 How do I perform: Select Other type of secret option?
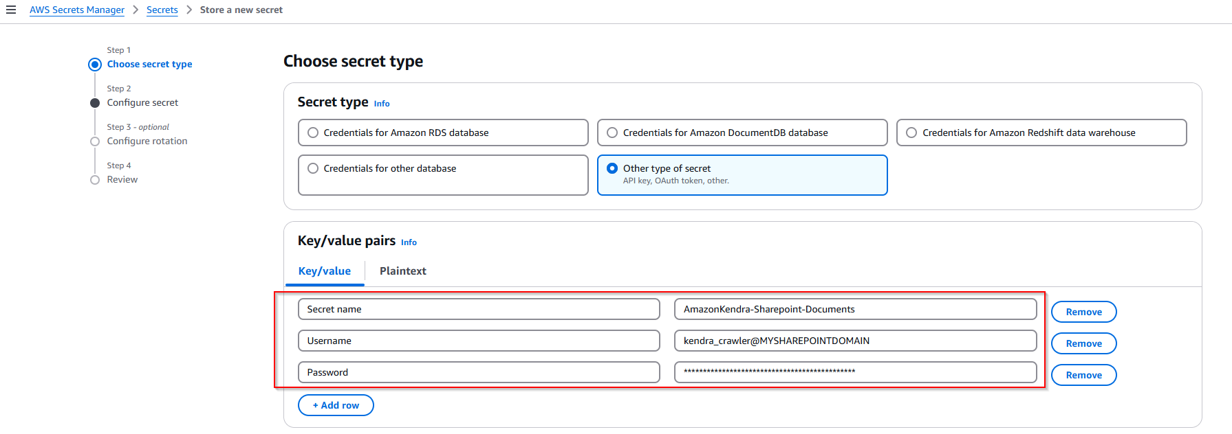click(x=612, y=168)
